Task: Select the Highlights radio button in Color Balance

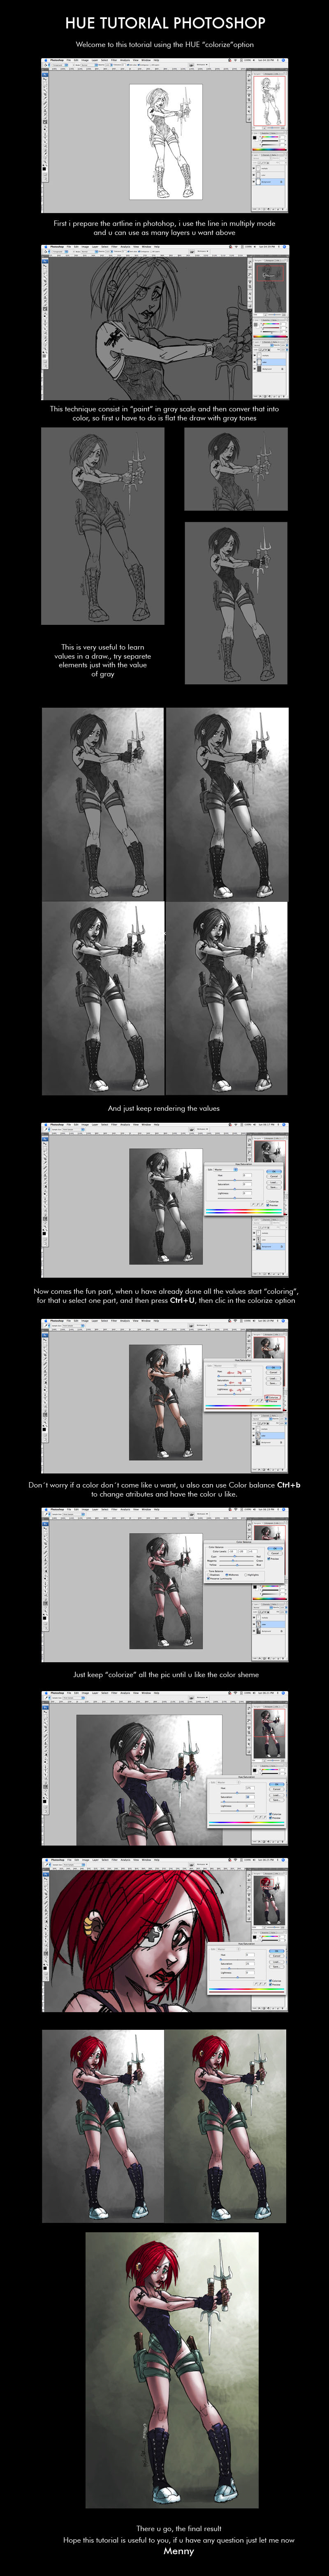Action: [246, 1575]
